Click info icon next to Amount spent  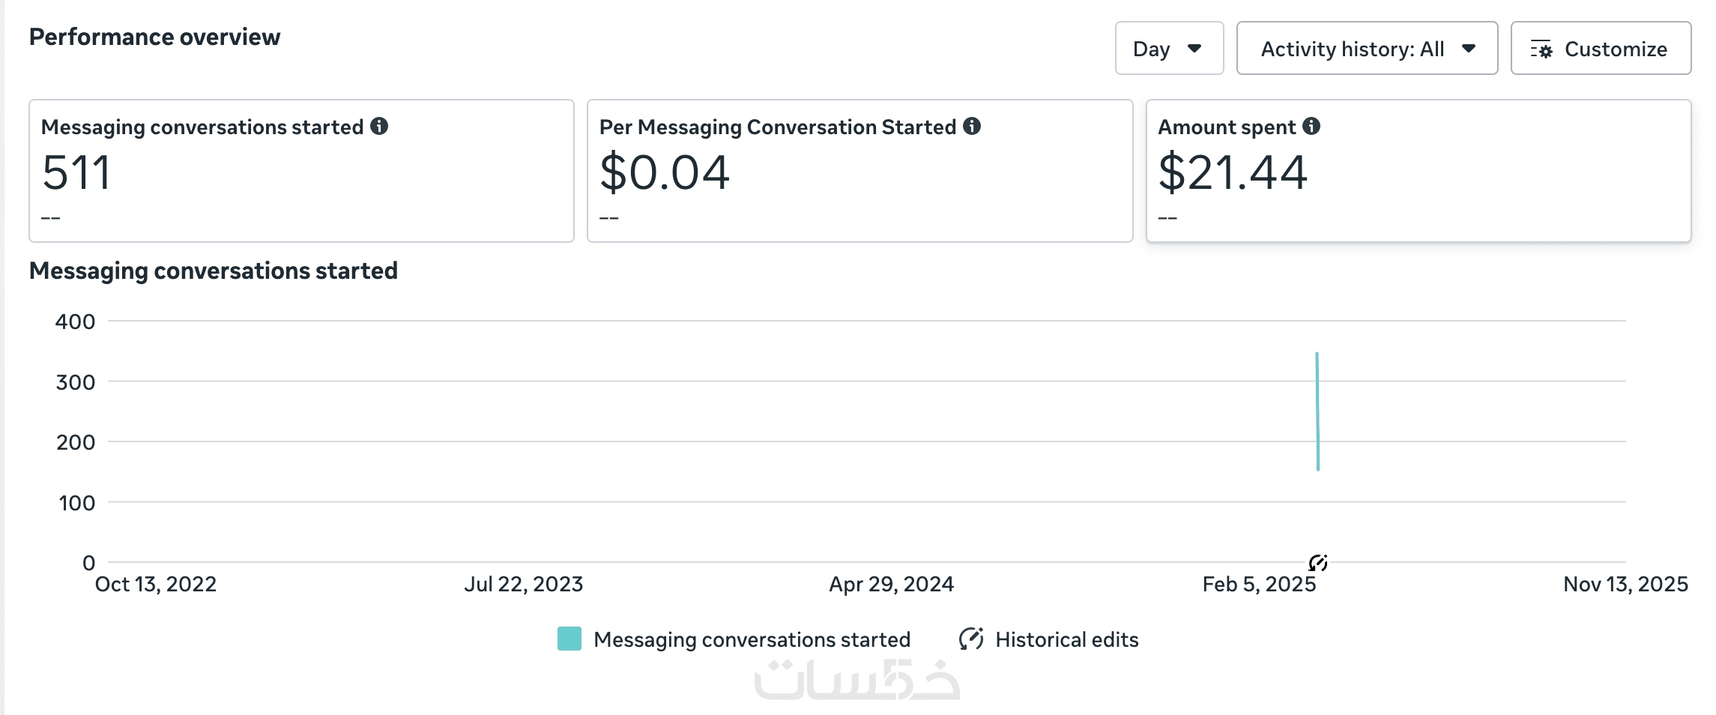[1311, 126]
